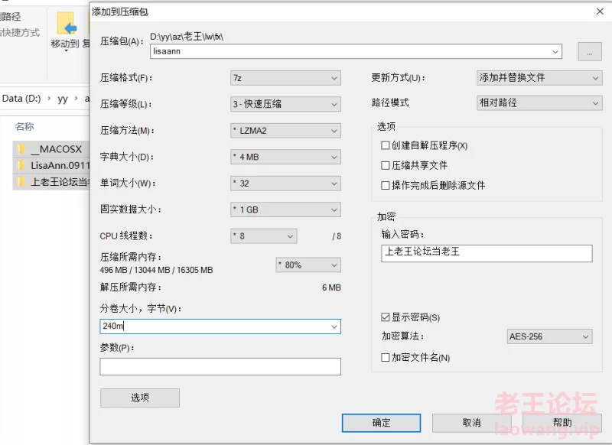Click the 移动到 (Move to) icon in Explorer
Screen dimensions: 612x445
tap(65, 31)
